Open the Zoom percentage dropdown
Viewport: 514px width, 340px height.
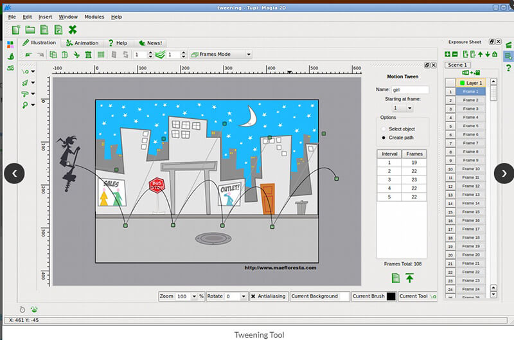194,296
